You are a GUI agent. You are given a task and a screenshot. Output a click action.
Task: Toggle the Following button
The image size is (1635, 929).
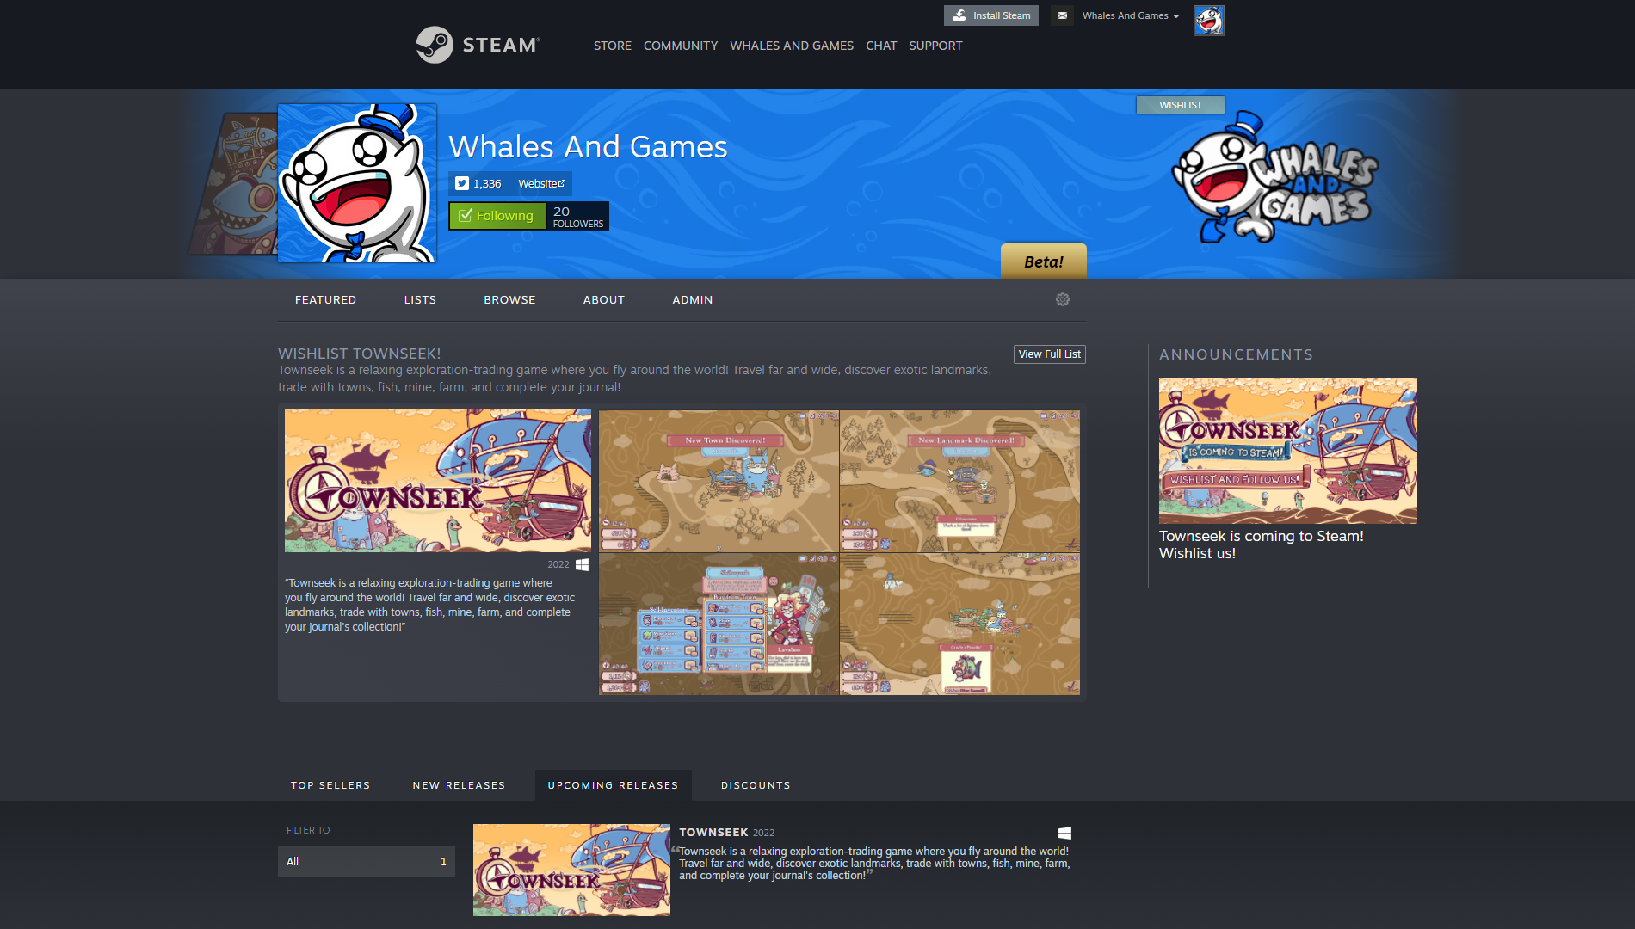pyautogui.click(x=497, y=215)
